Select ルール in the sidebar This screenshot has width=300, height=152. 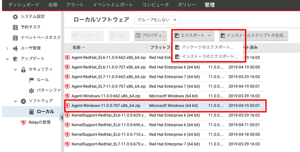tap(43, 80)
